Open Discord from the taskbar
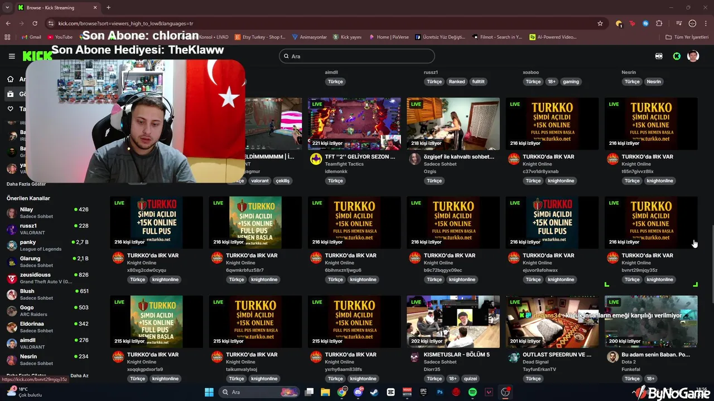This screenshot has width=714, height=401. pos(358,392)
